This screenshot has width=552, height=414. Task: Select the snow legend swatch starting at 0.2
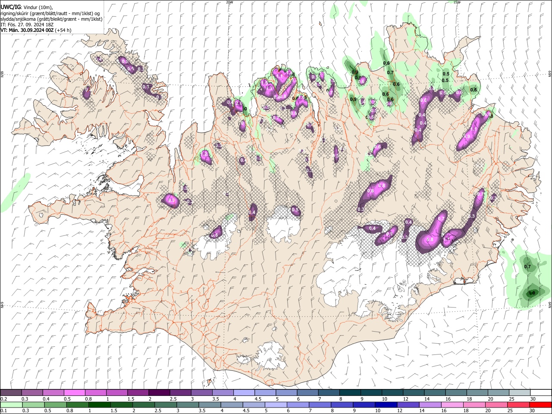(11, 393)
